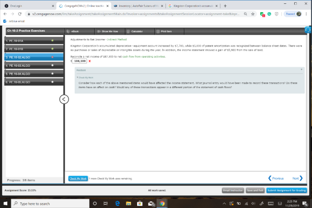Screen dimensions: 312x208
Task: Switch to the OneLogin tab
Action: point(29,6)
